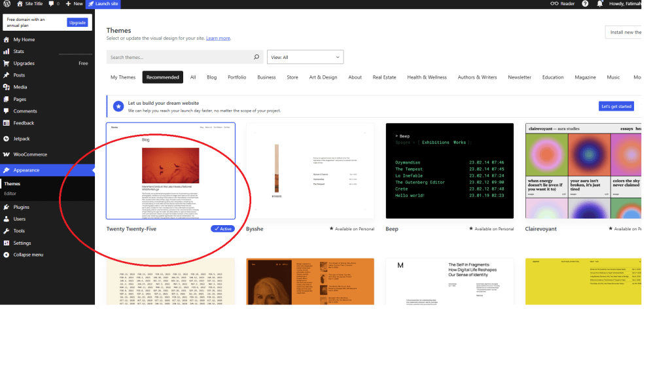The height and width of the screenshot is (377, 670).
Task: Click the Let's get started button
Action: click(x=616, y=106)
